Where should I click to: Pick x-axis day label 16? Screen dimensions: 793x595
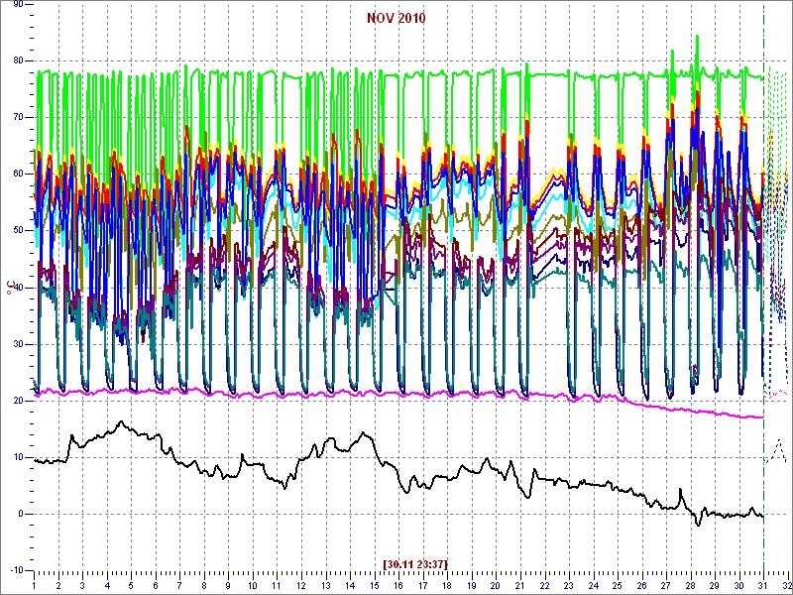399,585
